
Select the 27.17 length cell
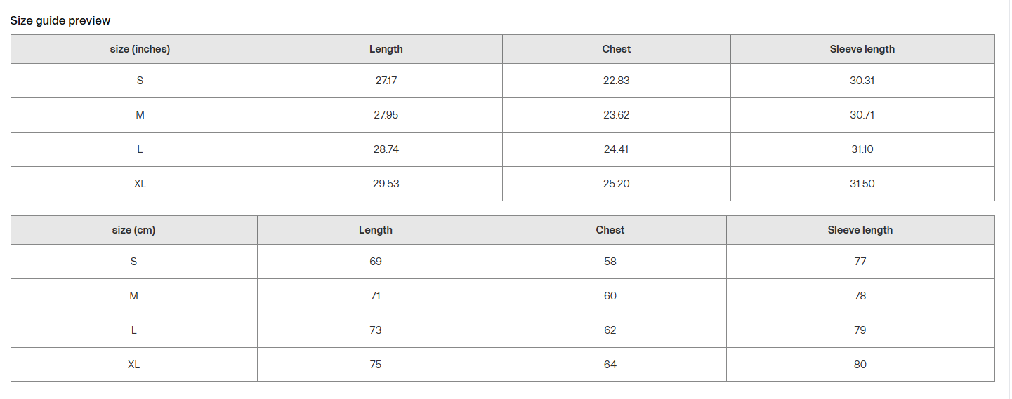click(386, 81)
